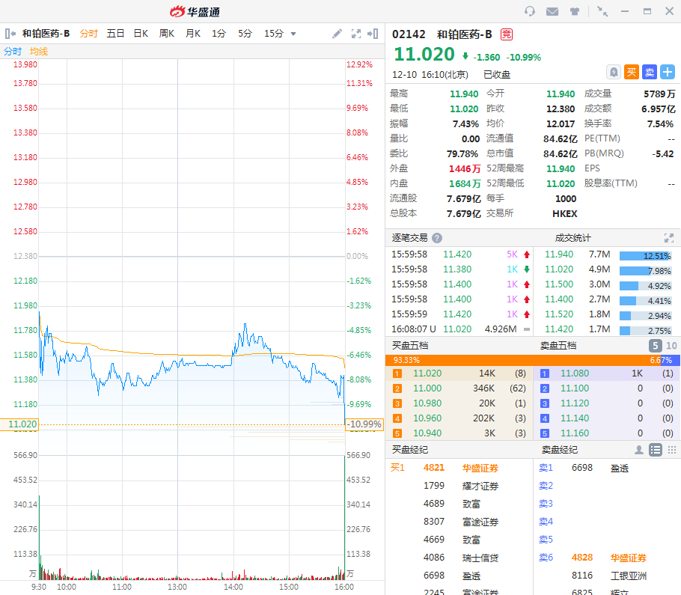Screen dimensions: 681x595
Task: Click buy broker 4821 华盛证券
Action: pyautogui.click(x=461, y=468)
